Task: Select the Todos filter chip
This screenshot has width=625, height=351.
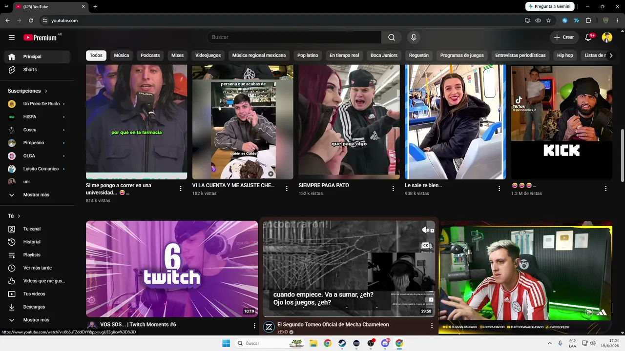Action: pyautogui.click(x=96, y=56)
